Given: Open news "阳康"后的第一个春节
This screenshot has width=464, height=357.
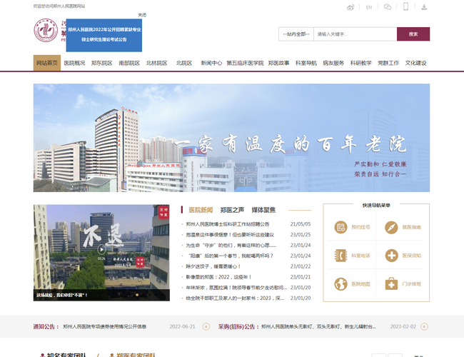Looking at the screenshot, I should (231, 256).
